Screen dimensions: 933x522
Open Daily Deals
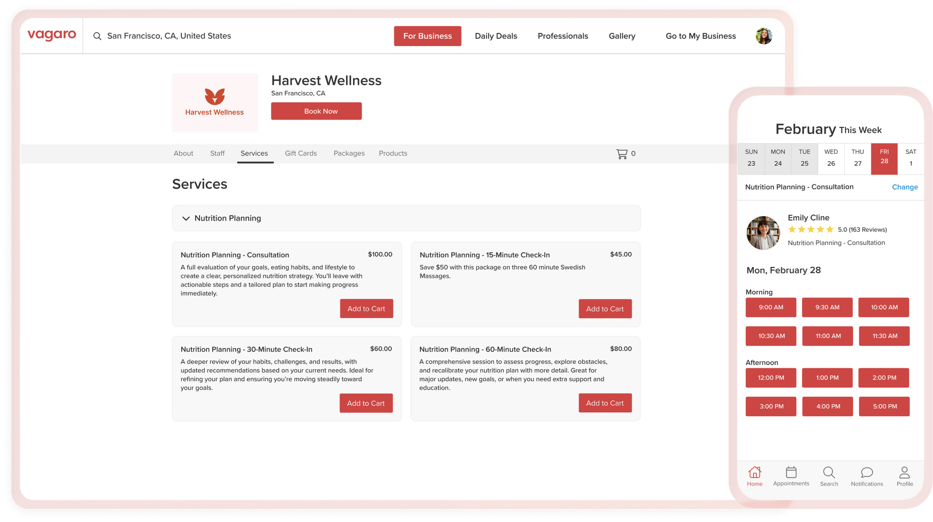[496, 36]
